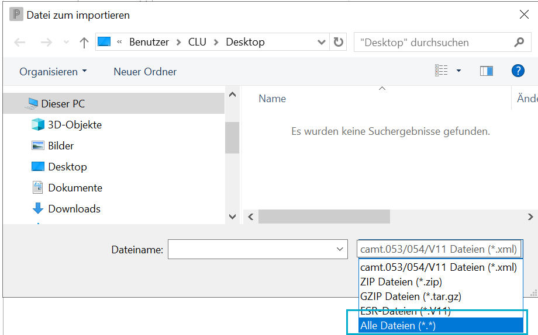Expand the address bar history dropdown
Viewport: 538px width, 335px height.
point(322,42)
